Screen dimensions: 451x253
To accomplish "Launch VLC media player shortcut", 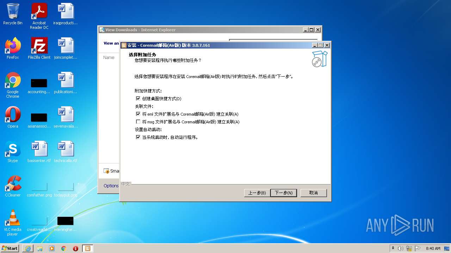I will click(13, 223).
